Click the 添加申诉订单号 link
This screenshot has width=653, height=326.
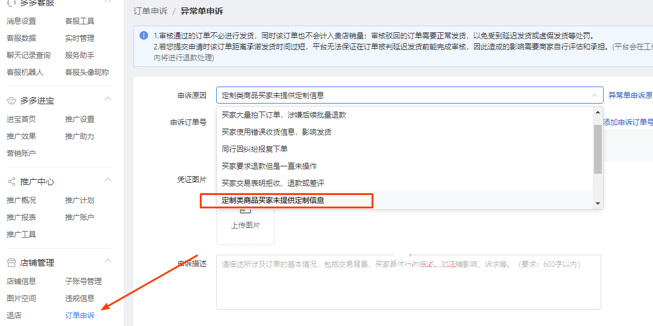(x=627, y=122)
